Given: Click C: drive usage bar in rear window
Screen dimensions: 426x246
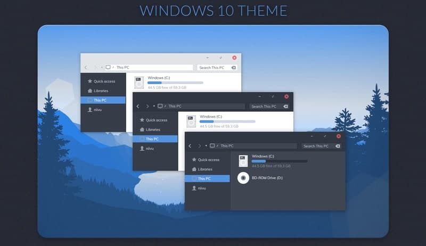Looking at the screenshot, I should (x=175, y=83).
